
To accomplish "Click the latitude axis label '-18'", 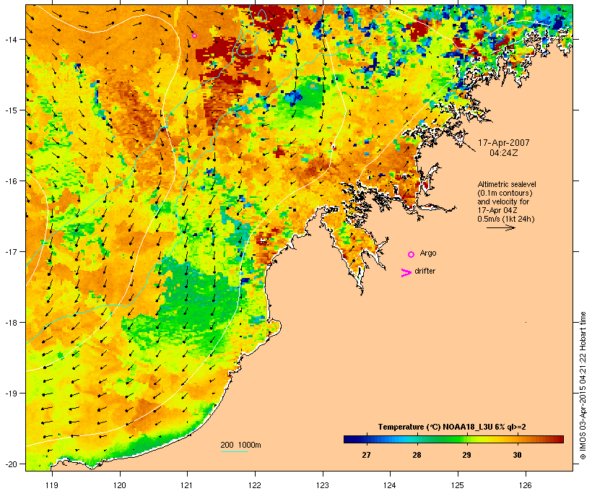I will point(10,323).
